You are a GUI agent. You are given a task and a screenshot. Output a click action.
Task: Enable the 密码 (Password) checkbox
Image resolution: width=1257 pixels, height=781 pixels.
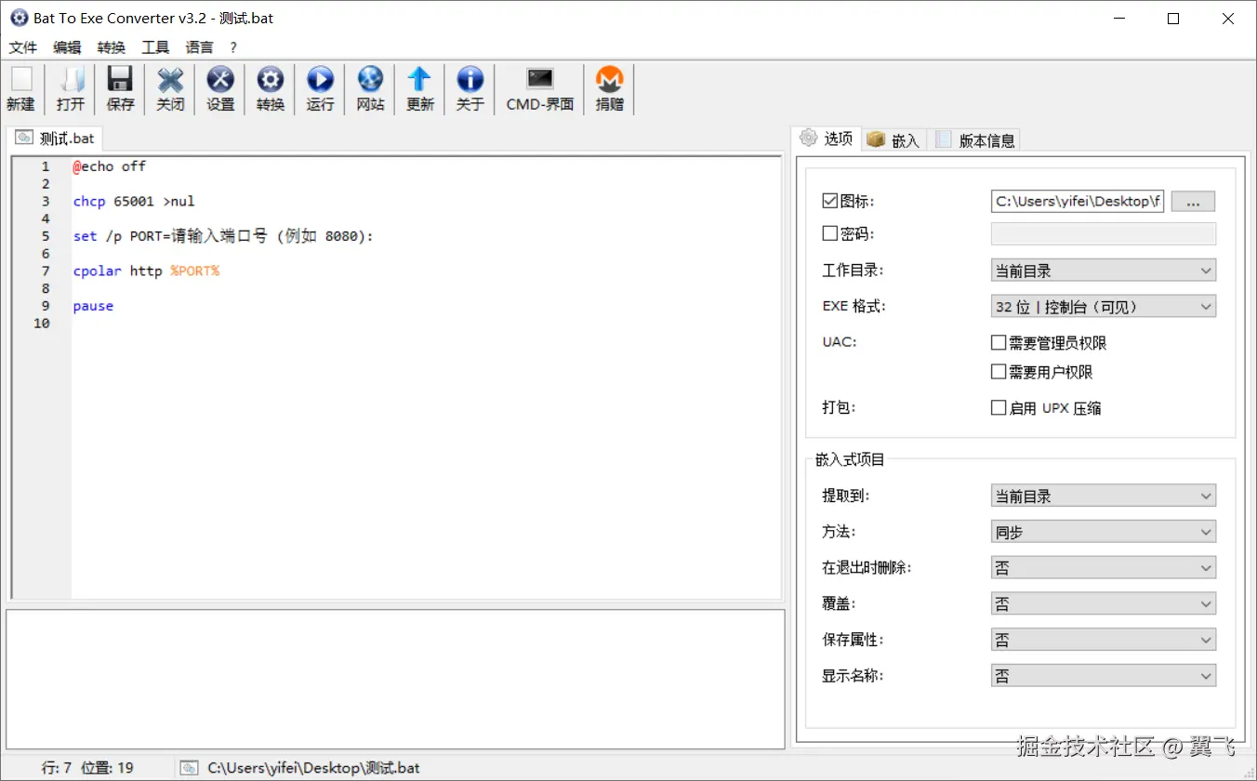830,234
